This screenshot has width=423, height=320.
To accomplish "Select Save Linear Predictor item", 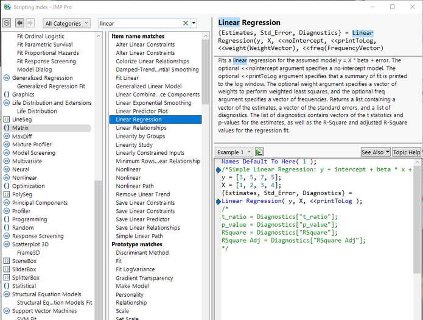I will 142,219.
